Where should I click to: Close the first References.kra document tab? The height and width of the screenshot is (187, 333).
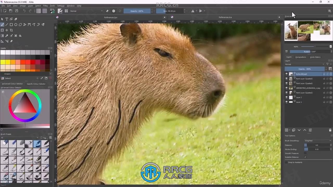tap(164, 17)
